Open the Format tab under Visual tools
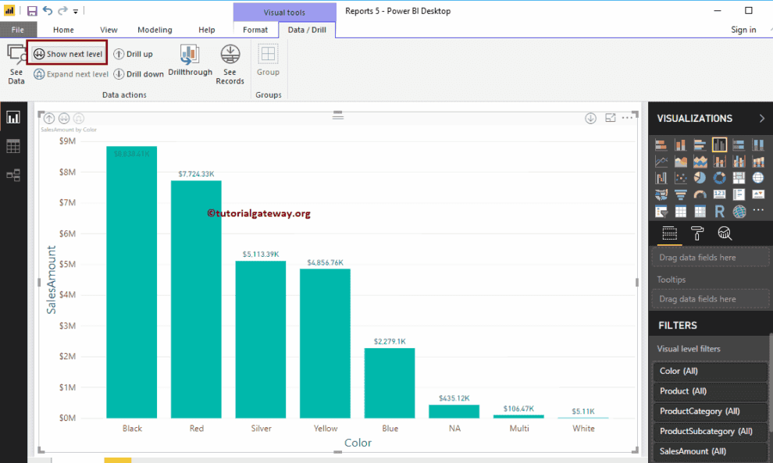The image size is (773, 463). click(255, 30)
